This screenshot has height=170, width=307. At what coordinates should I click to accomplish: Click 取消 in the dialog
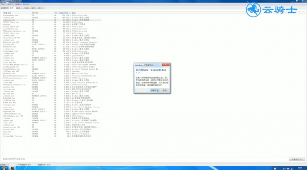point(165,90)
